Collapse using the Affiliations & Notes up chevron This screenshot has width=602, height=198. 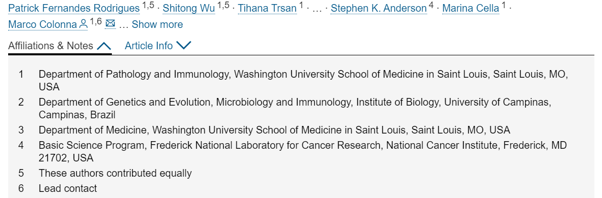click(x=104, y=46)
